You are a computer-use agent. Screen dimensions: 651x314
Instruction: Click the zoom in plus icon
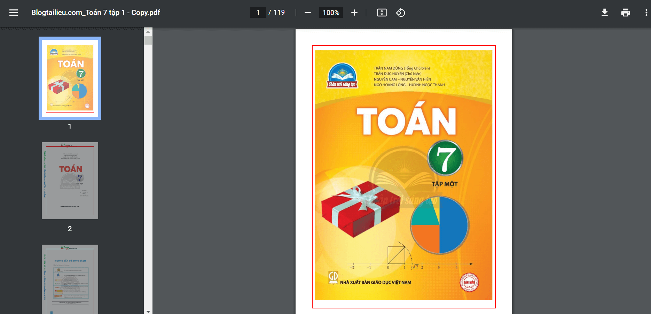coord(354,13)
